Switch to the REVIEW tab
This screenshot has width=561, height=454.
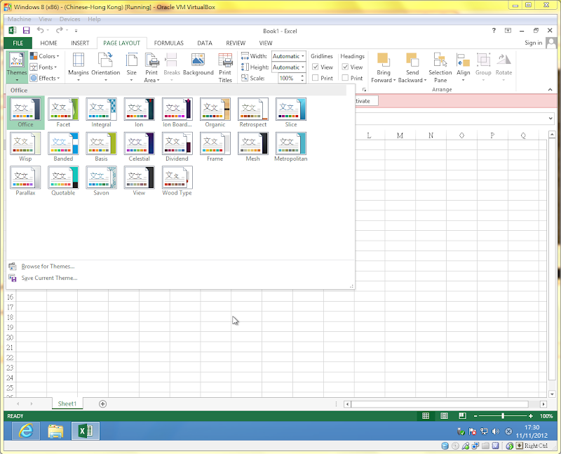[236, 43]
